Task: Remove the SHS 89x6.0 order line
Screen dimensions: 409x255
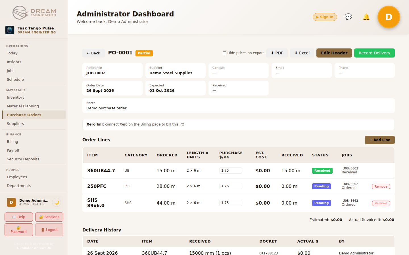Action: (x=381, y=203)
